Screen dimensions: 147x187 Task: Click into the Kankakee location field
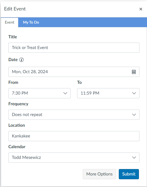point(74,136)
